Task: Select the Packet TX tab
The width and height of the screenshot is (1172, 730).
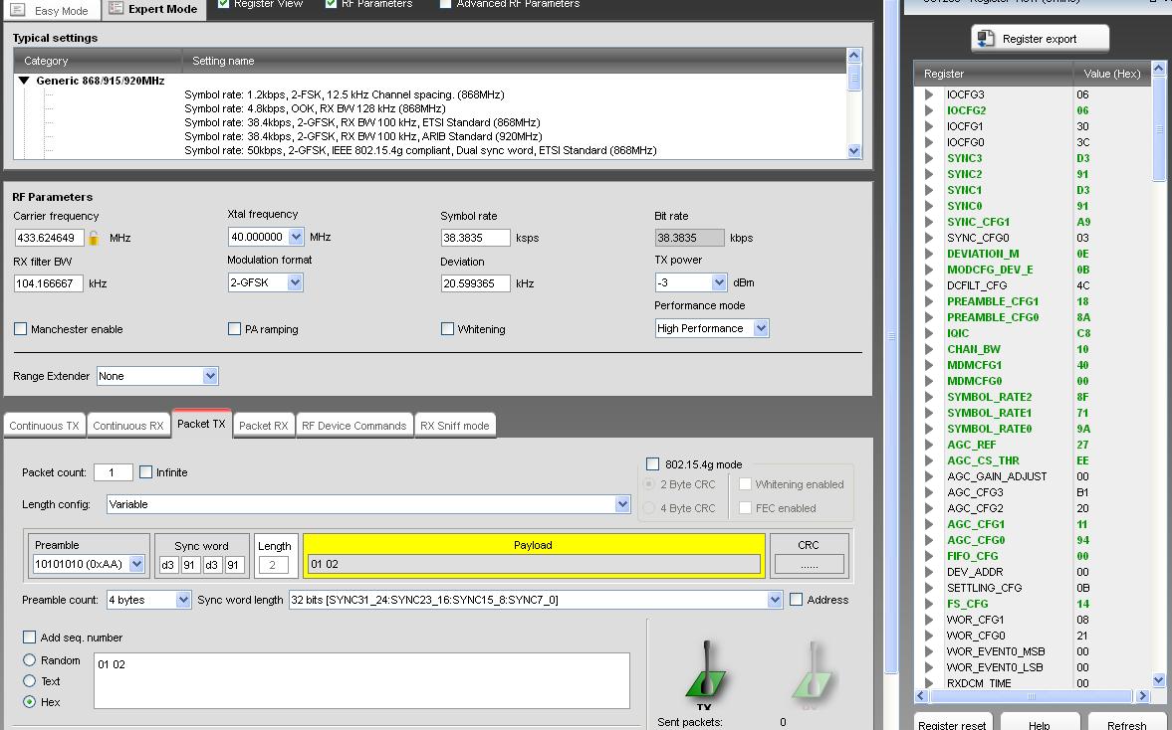Action: [x=202, y=424]
